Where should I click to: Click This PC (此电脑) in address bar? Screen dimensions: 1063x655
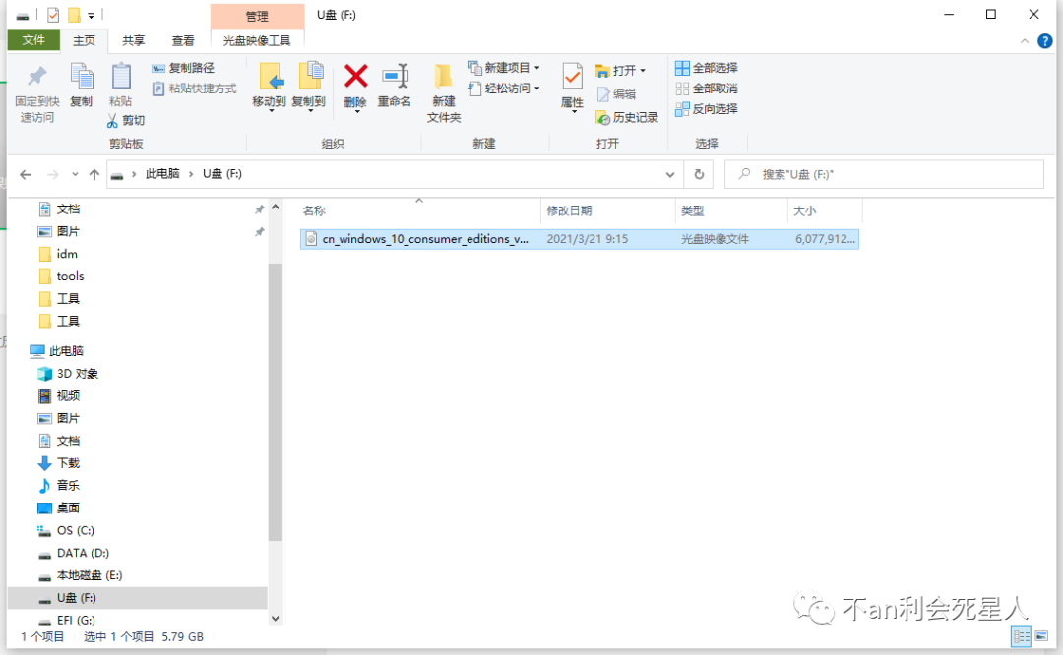pos(162,174)
